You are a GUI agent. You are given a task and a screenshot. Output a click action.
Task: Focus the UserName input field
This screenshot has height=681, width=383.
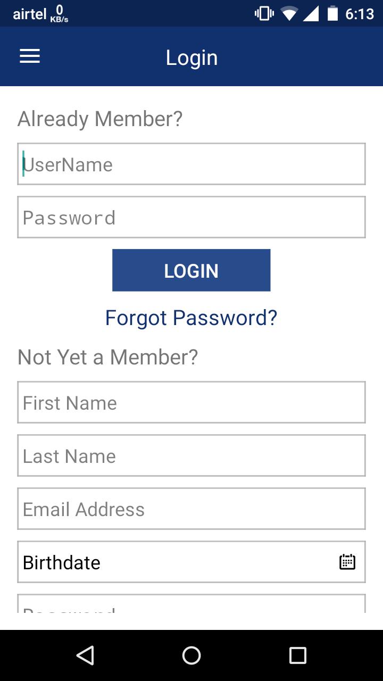point(191,164)
